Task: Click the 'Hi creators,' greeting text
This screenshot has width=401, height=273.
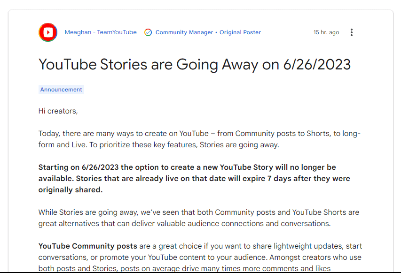Action: [58, 111]
